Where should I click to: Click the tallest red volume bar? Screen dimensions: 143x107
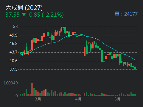(32, 90)
